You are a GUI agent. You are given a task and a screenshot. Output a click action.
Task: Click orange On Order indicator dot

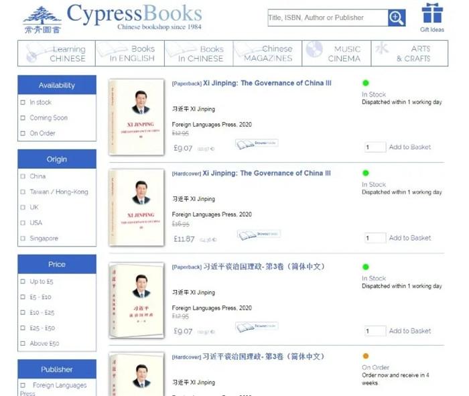click(x=366, y=356)
